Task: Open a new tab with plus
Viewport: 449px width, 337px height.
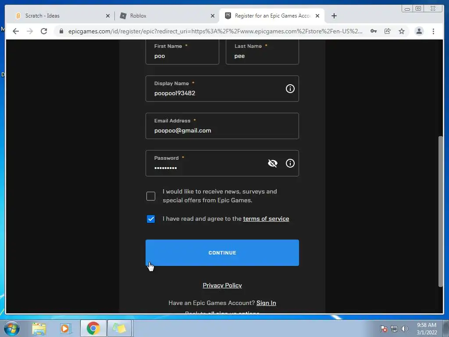Action: click(334, 16)
